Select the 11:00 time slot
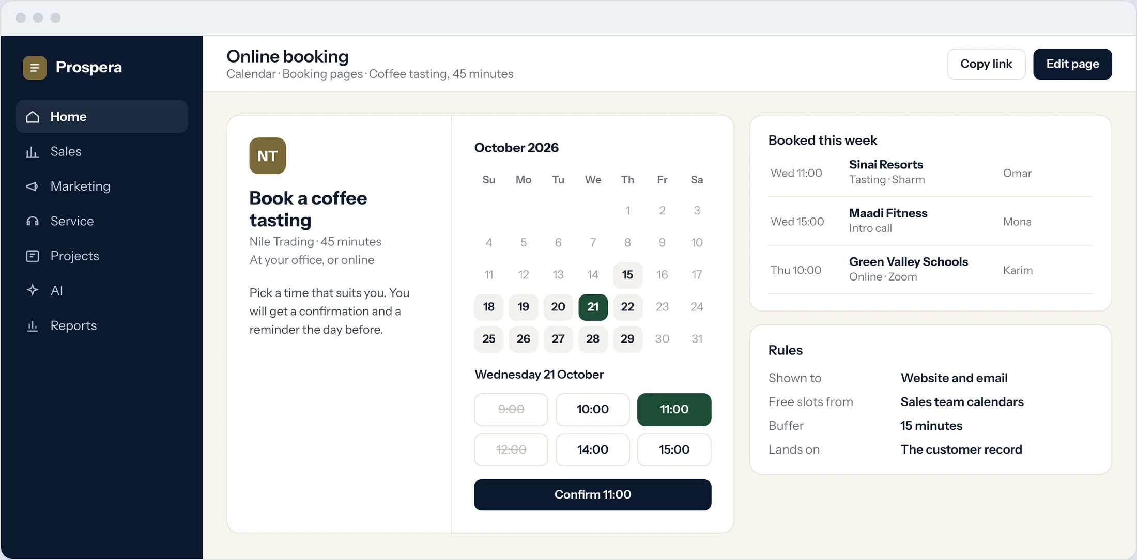This screenshot has width=1137, height=560. (674, 410)
